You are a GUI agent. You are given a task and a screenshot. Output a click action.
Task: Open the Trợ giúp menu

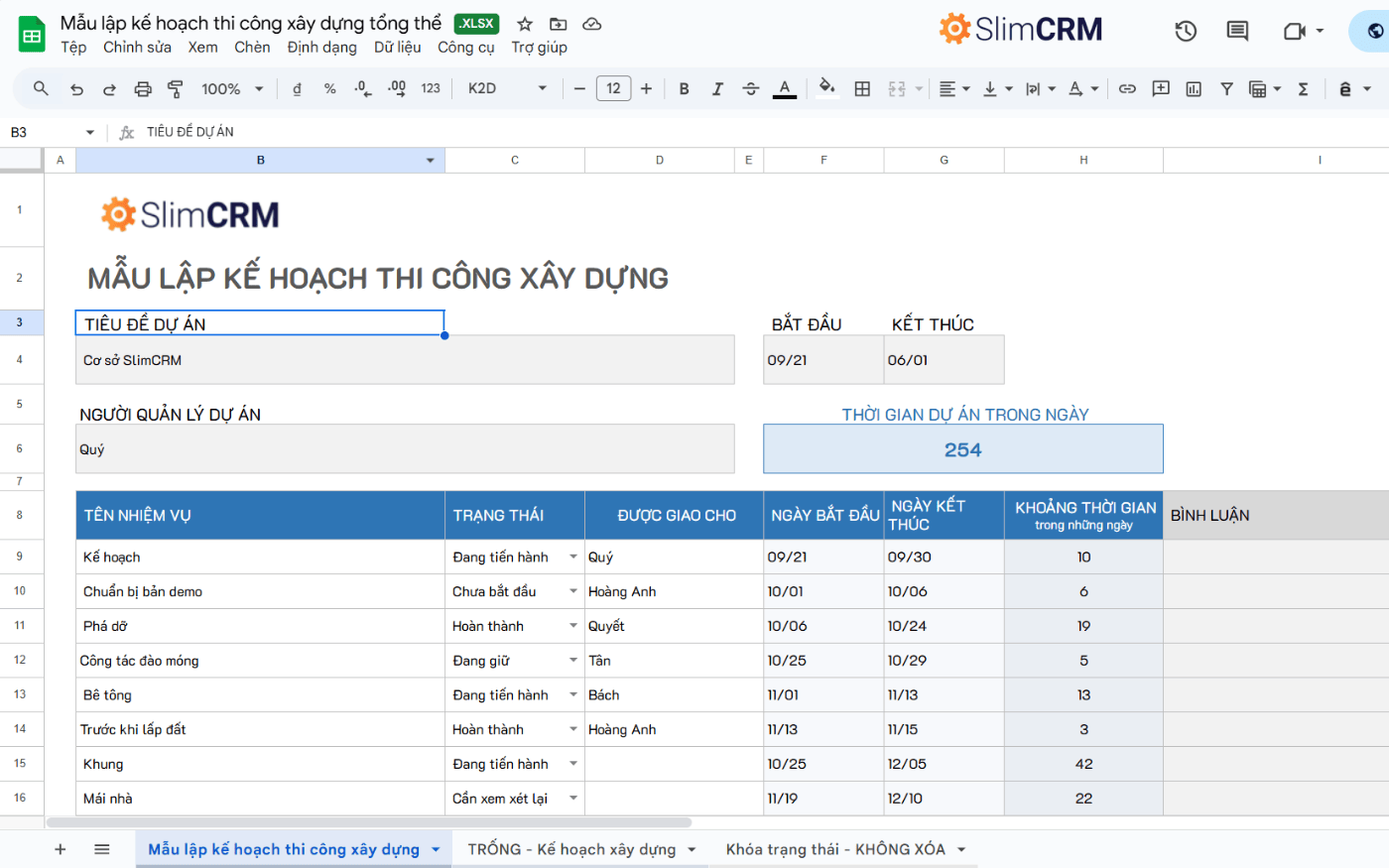click(539, 47)
